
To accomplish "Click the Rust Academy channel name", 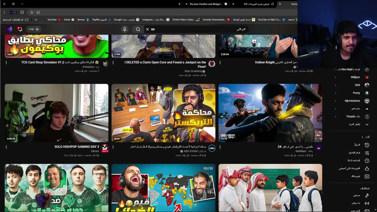I will click(x=193, y=71).
